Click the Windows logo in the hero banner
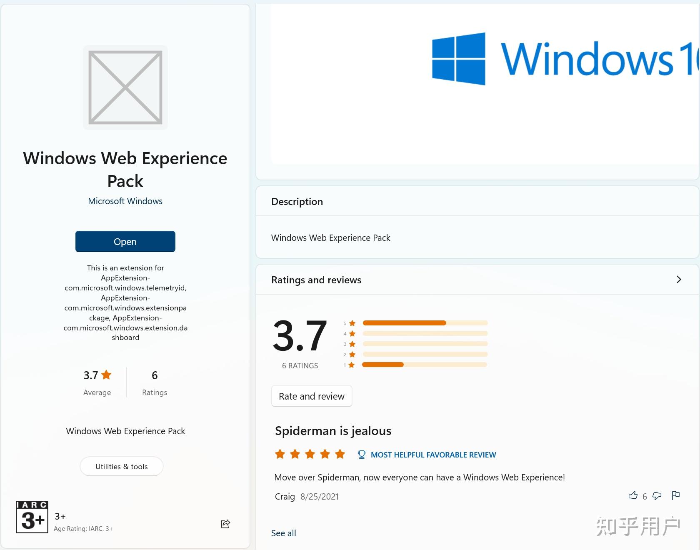 (458, 58)
